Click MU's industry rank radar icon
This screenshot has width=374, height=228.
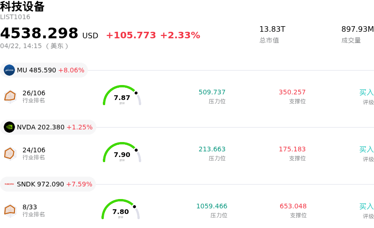pyautogui.click(x=10, y=96)
